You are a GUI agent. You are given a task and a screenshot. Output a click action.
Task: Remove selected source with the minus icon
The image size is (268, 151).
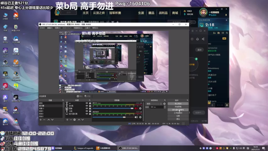click(71, 120)
